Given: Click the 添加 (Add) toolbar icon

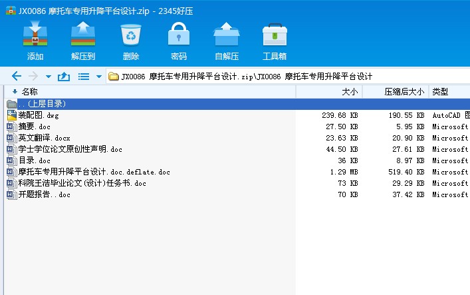Looking at the screenshot, I should pos(35,34).
